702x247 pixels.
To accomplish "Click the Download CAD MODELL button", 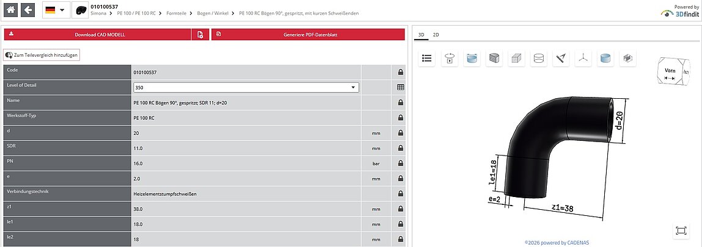I will (100, 35).
